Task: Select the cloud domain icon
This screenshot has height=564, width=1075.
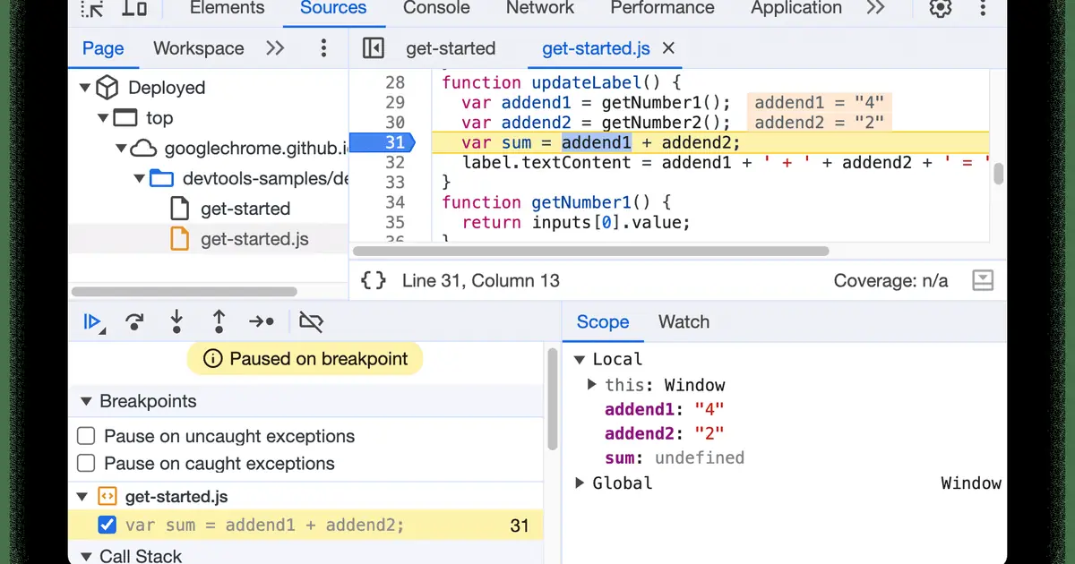Action: (143, 149)
